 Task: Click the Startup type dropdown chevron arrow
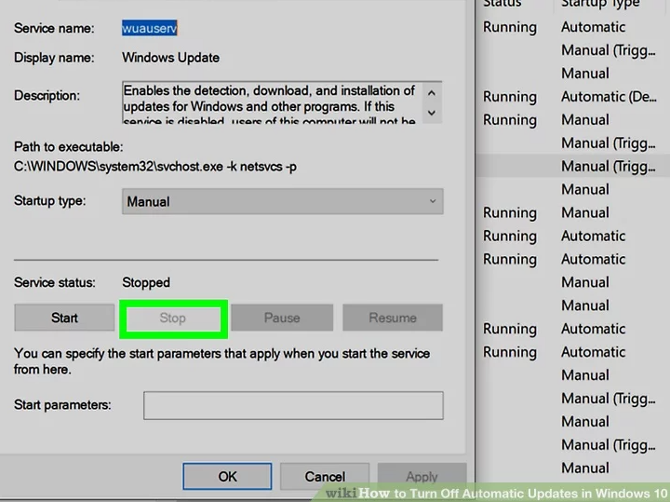click(x=433, y=201)
